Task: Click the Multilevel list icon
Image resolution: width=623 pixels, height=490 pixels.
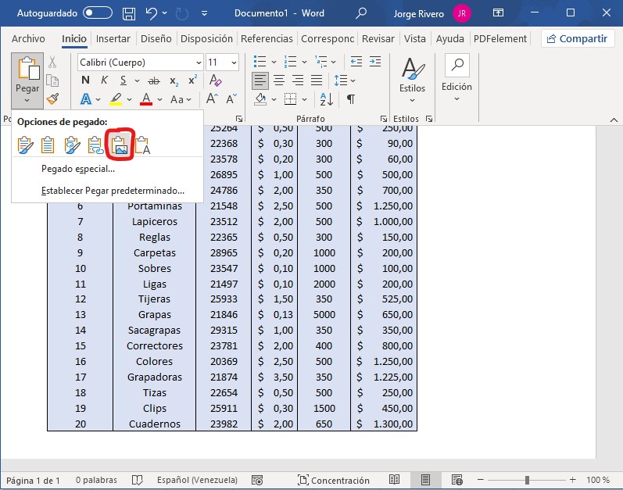Action: 321,62
